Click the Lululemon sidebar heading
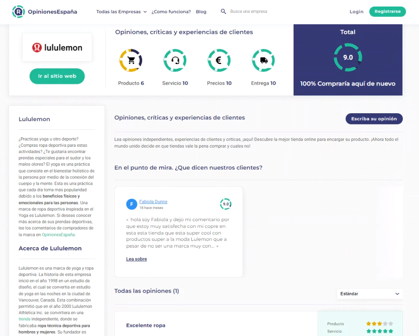419x336 pixels. 34,119
